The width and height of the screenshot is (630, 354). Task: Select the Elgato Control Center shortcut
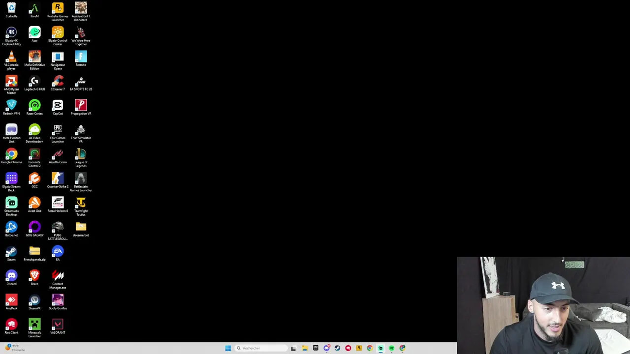58,36
